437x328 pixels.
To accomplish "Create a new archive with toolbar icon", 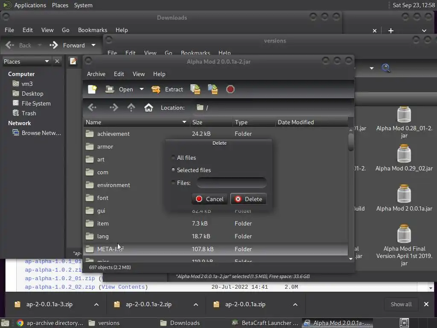I will pos(92,89).
